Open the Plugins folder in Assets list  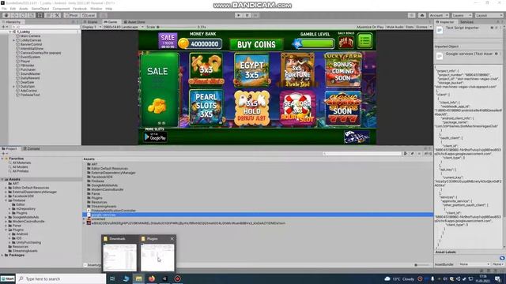[96, 198]
